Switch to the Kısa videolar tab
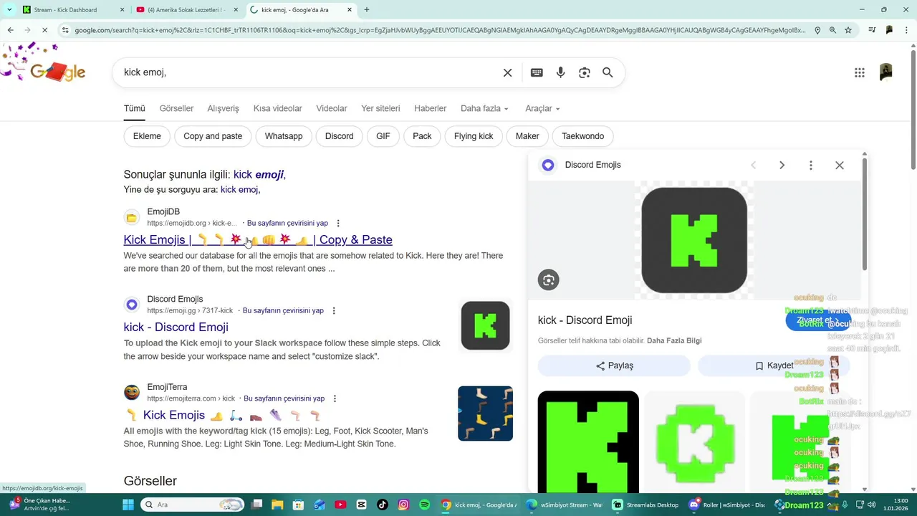Screen dimensions: 917x516 277,108
